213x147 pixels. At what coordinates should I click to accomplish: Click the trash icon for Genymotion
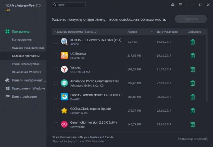pos(193,124)
